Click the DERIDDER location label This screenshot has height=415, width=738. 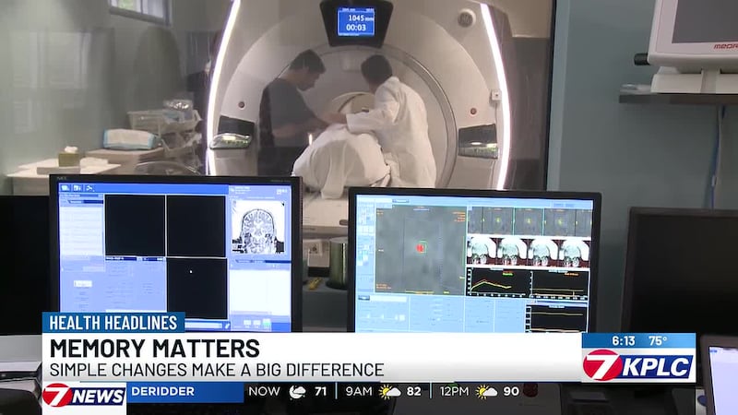pyautogui.click(x=163, y=391)
